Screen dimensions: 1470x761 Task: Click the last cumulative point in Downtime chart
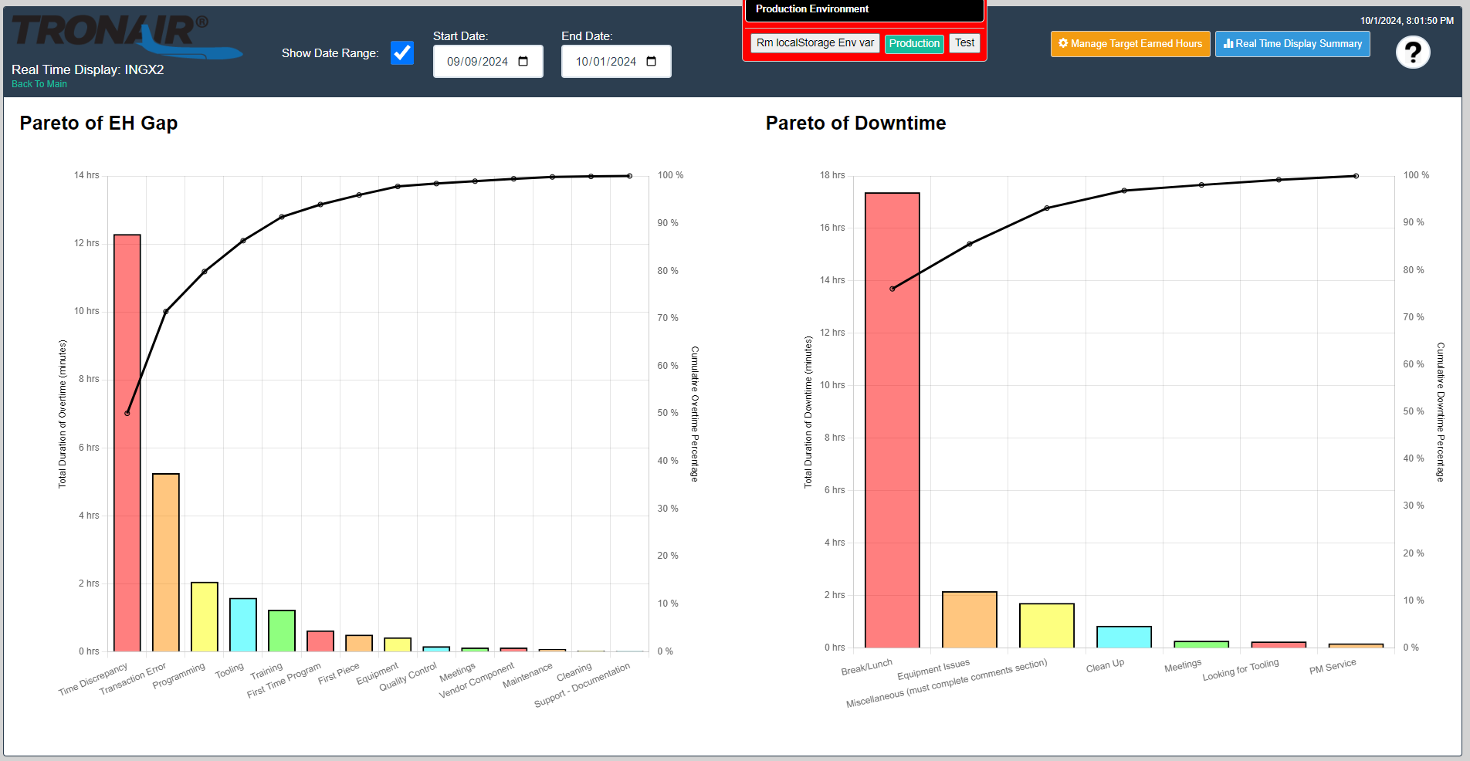[1356, 176]
